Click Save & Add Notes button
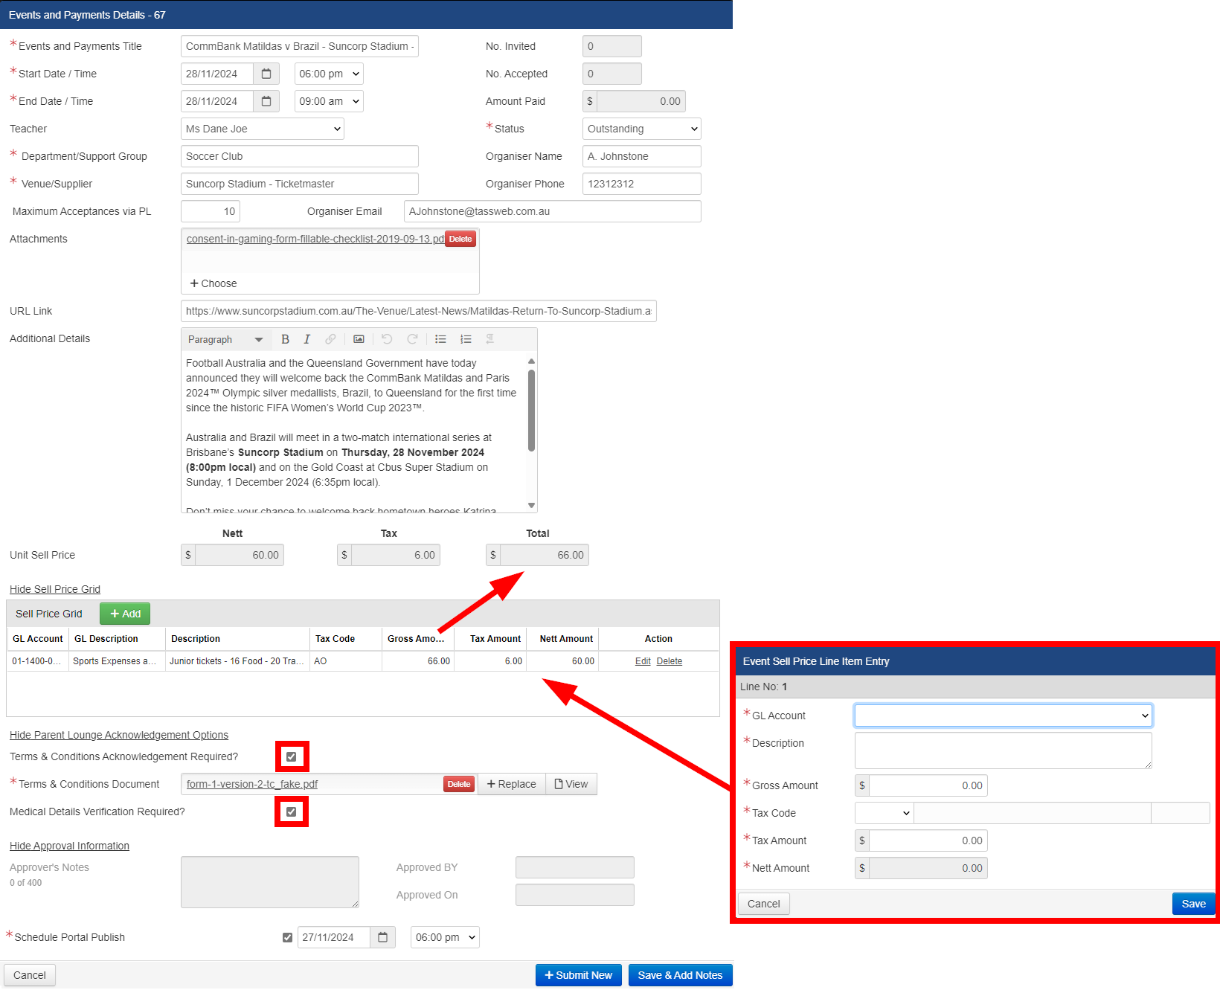This screenshot has width=1220, height=990. (x=681, y=975)
